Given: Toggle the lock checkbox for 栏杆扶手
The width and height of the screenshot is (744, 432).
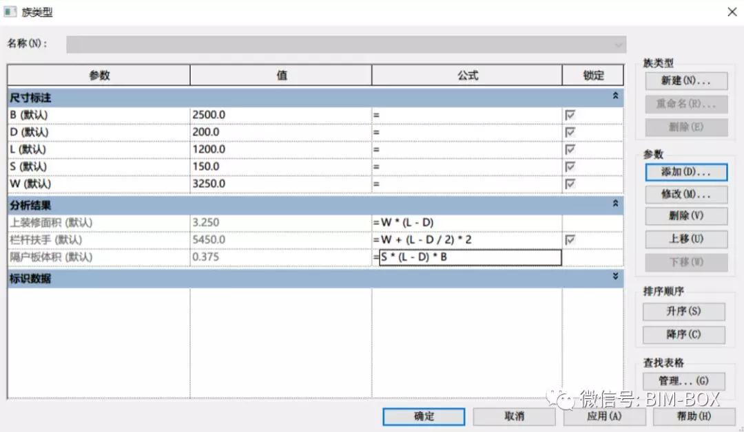Looking at the screenshot, I should tap(570, 240).
